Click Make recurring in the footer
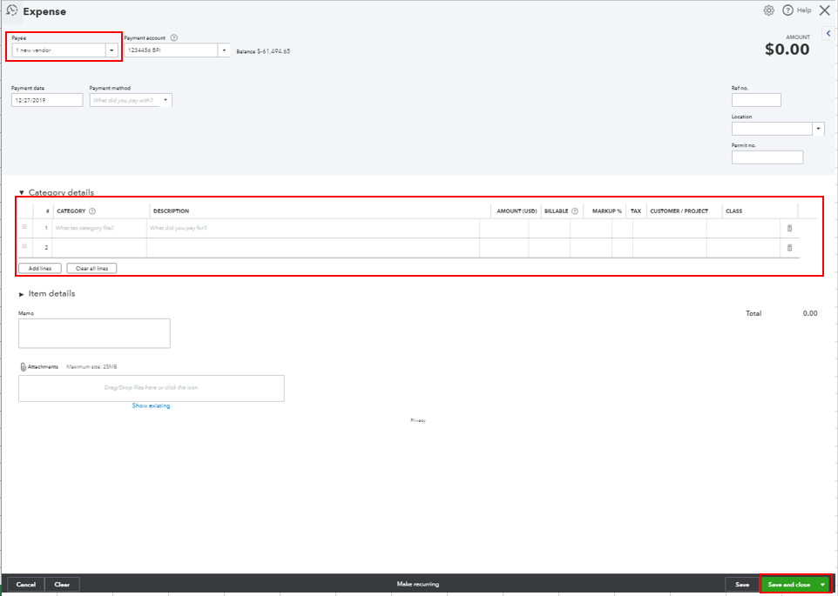This screenshot has width=838, height=596. [x=418, y=585]
